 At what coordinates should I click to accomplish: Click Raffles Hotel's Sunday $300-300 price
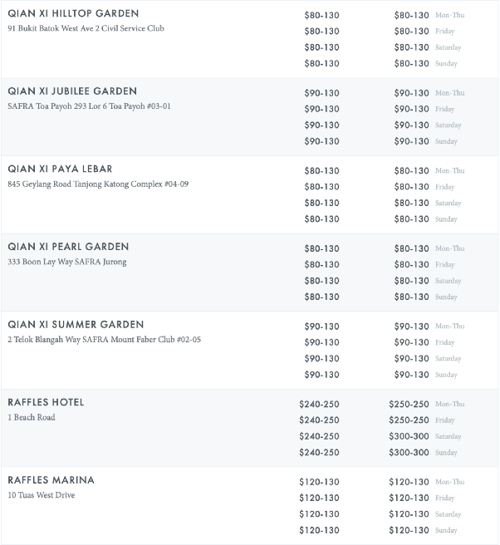tap(409, 453)
